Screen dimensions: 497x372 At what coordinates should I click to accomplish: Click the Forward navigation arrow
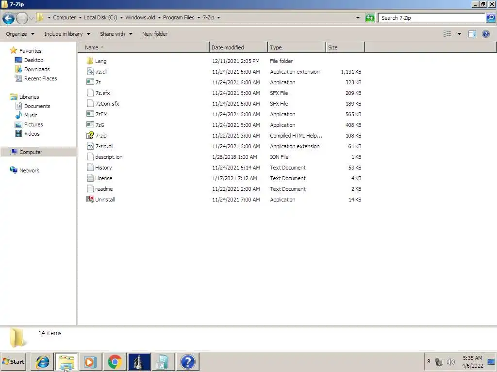point(21,18)
